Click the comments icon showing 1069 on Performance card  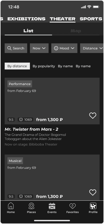click(x=21, y=120)
